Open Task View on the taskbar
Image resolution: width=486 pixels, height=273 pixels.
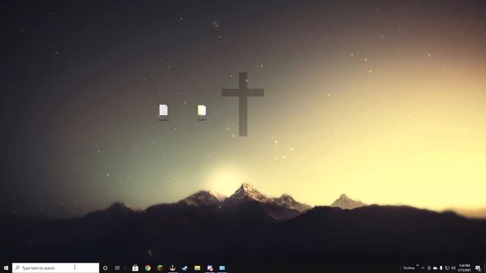pos(118,268)
